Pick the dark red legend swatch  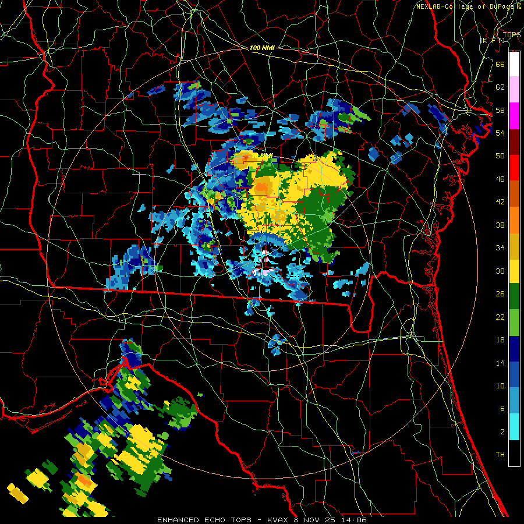pyautogui.click(x=514, y=141)
